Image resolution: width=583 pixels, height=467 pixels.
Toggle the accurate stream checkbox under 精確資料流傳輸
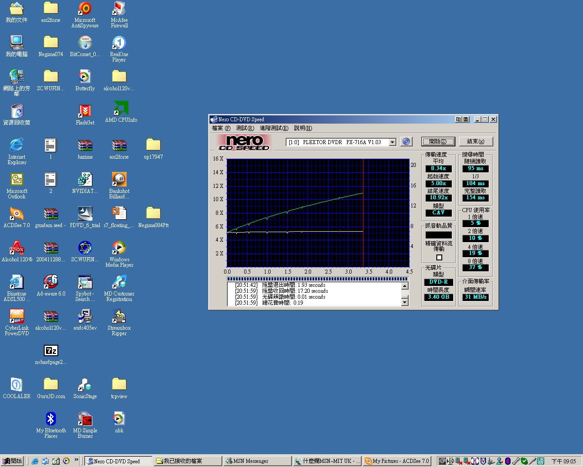tap(439, 258)
